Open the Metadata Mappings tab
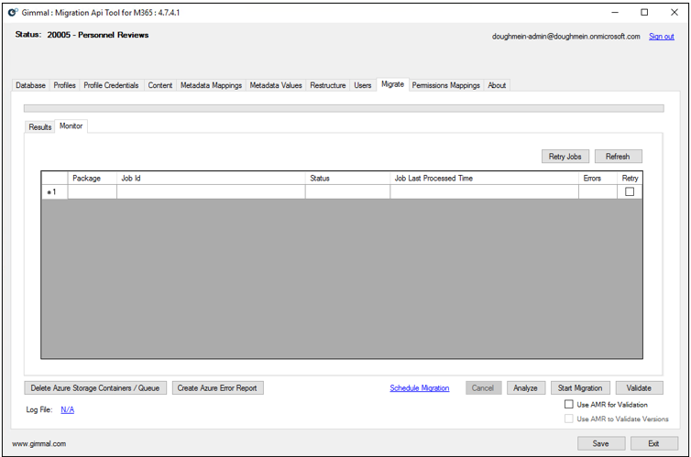 coord(211,85)
